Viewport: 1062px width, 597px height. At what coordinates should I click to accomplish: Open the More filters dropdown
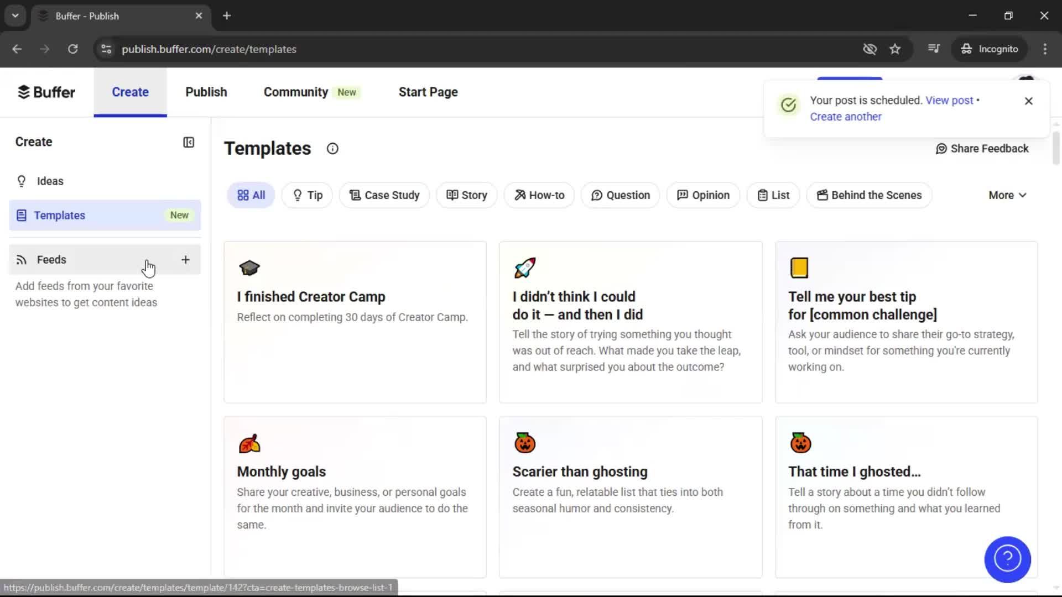click(x=1007, y=195)
